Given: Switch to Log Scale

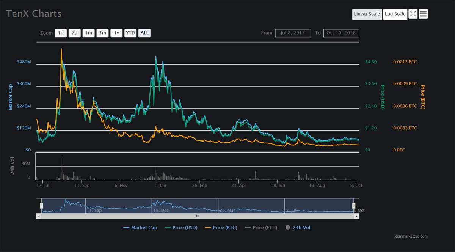Looking at the screenshot, I should pos(395,14).
